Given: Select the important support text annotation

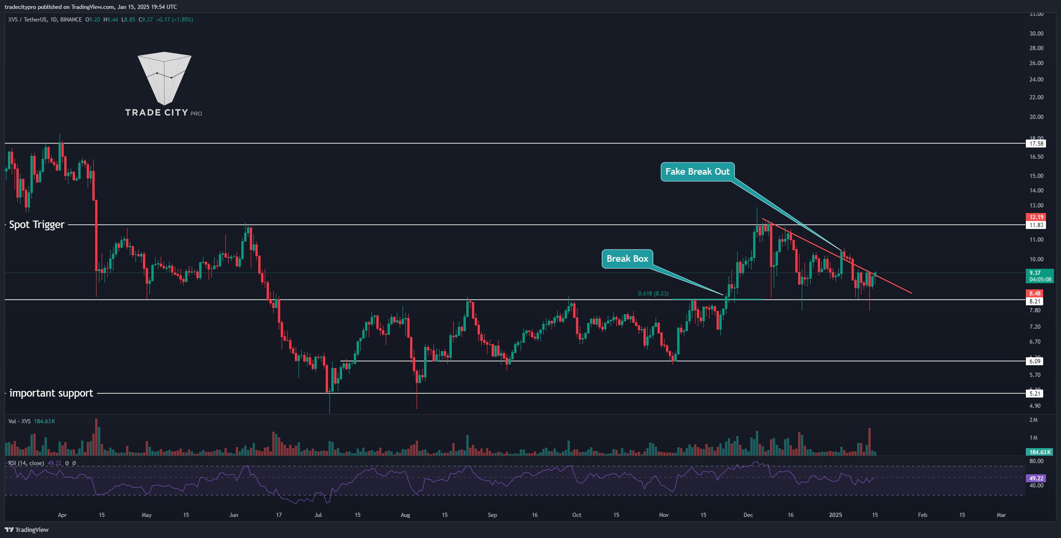Looking at the screenshot, I should click(x=51, y=393).
